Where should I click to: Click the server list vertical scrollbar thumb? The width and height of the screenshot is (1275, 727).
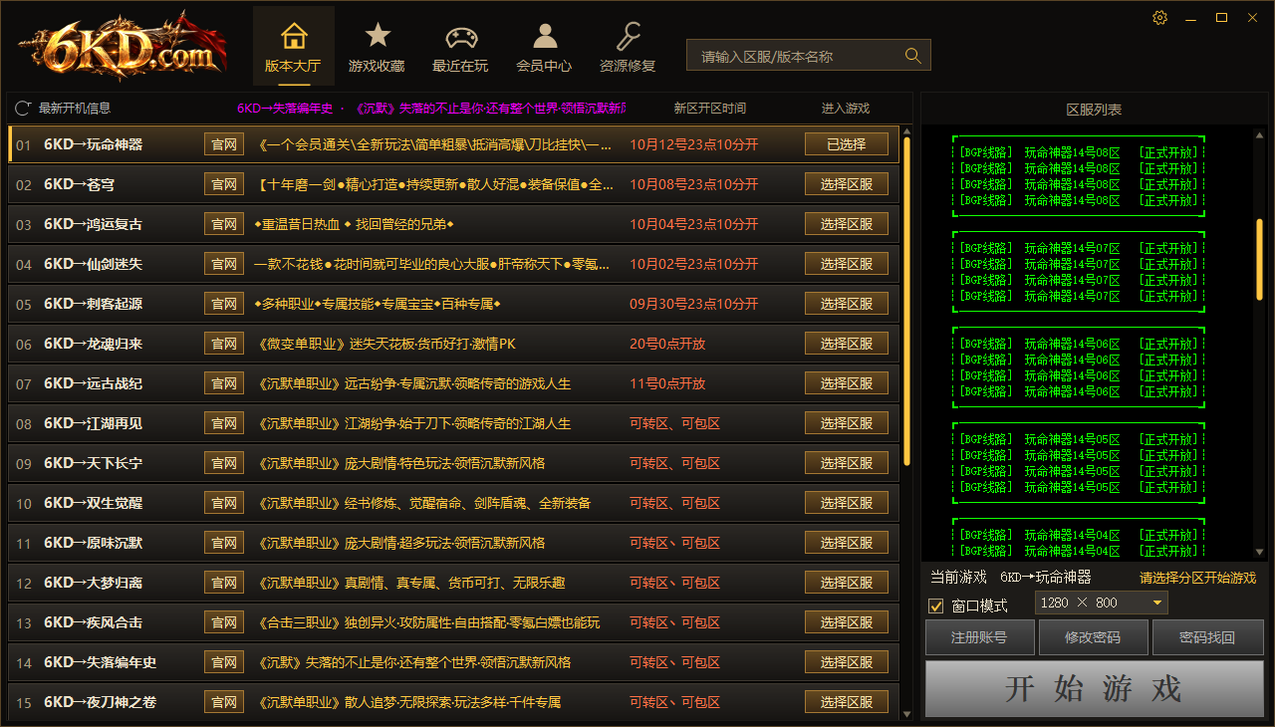pyautogui.click(x=1259, y=259)
